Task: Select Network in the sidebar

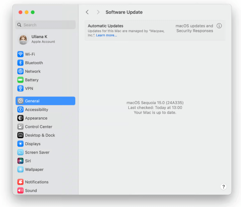Action: click(45, 71)
